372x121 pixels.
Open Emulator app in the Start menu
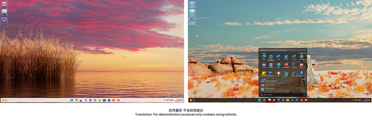(x=286, y=74)
